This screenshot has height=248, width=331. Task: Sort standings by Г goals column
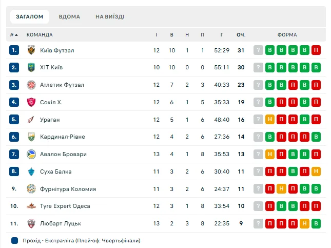pos(222,35)
